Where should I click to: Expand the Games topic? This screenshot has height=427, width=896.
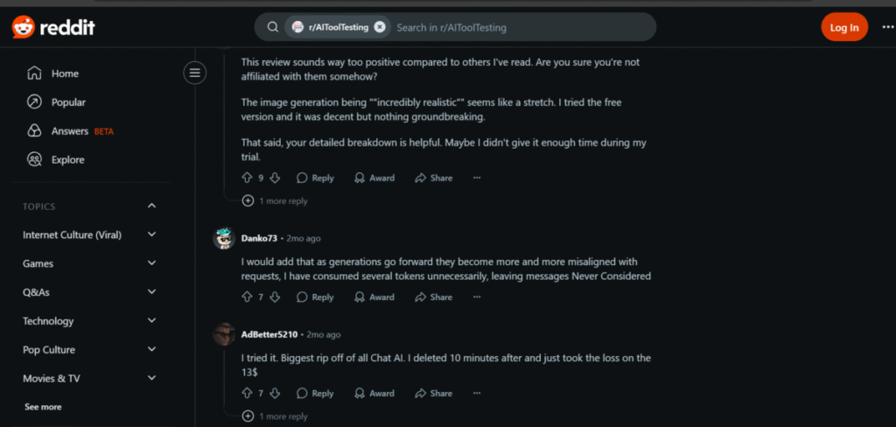[151, 263]
